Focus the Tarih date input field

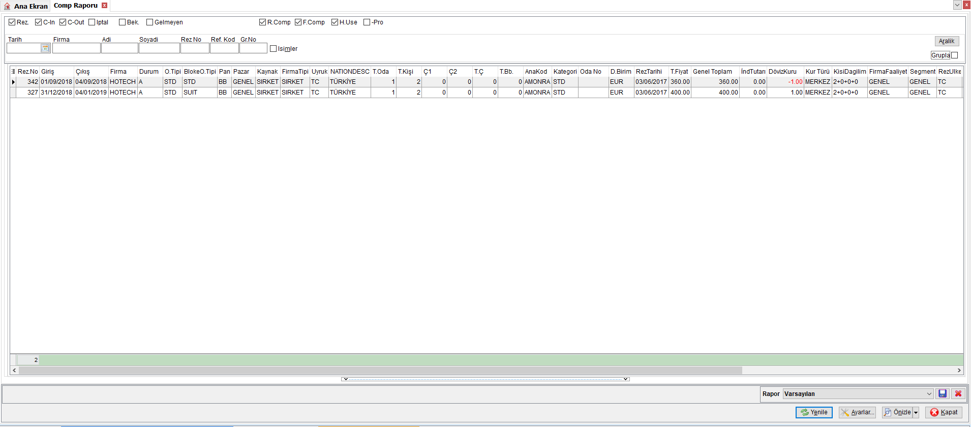pos(24,48)
